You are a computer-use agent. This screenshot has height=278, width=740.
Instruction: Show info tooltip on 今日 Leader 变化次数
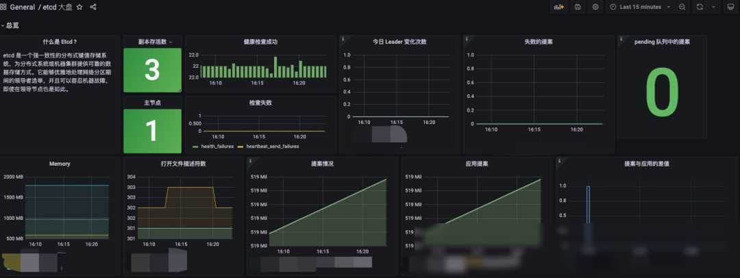(343, 39)
